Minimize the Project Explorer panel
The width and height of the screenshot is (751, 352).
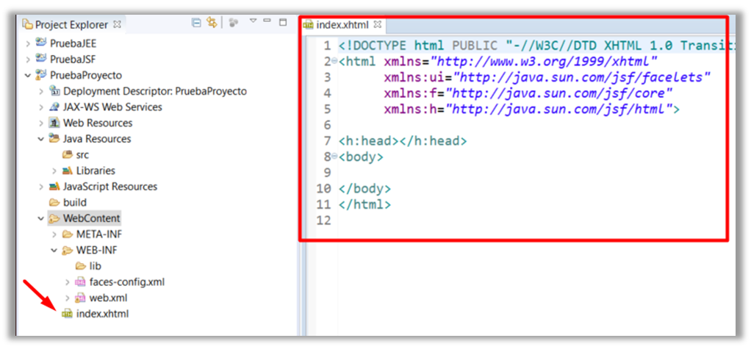click(268, 22)
